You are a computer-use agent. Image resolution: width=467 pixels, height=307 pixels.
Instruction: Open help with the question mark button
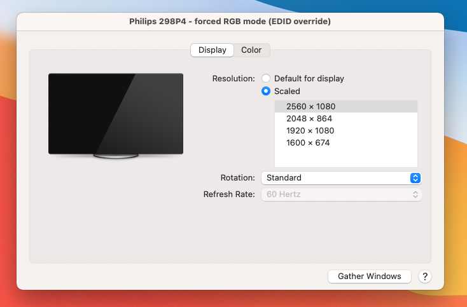point(425,276)
